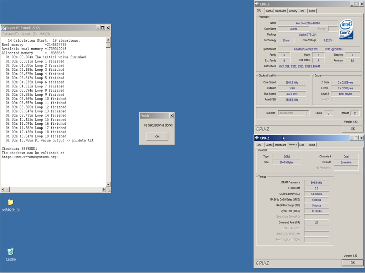Maximize the Super PI window
Viewport: 365px width, 273px height.
click(x=102, y=28)
